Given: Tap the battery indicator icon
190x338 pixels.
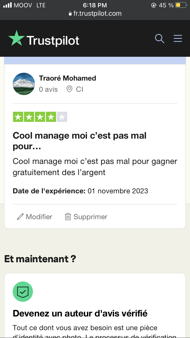Looking at the screenshot, I should pyautogui.click(x=181, y=5).
